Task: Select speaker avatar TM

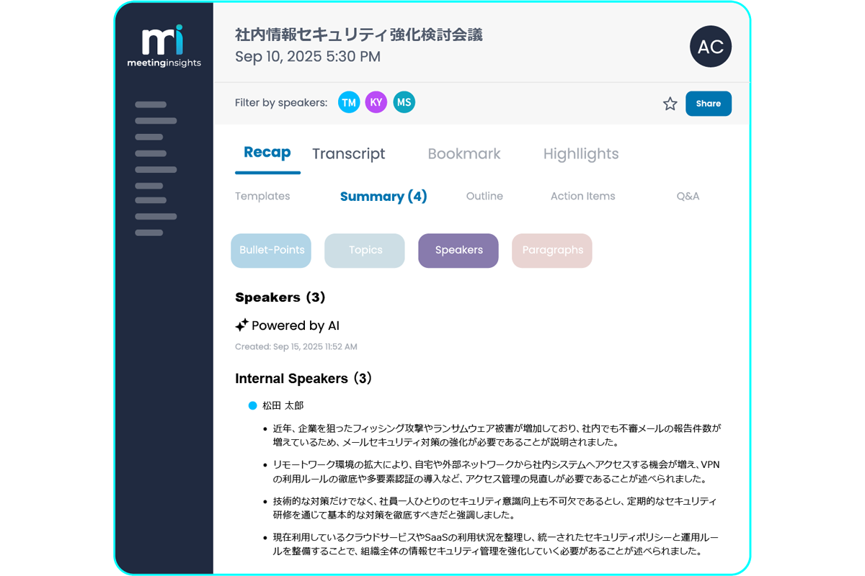Action: tap(349, 102)
